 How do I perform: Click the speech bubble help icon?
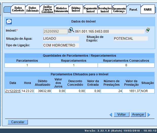click(9, 21)
